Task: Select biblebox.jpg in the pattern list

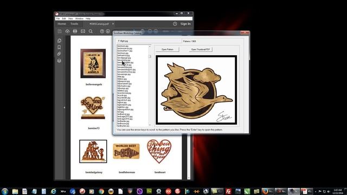Action: [123, 90]
